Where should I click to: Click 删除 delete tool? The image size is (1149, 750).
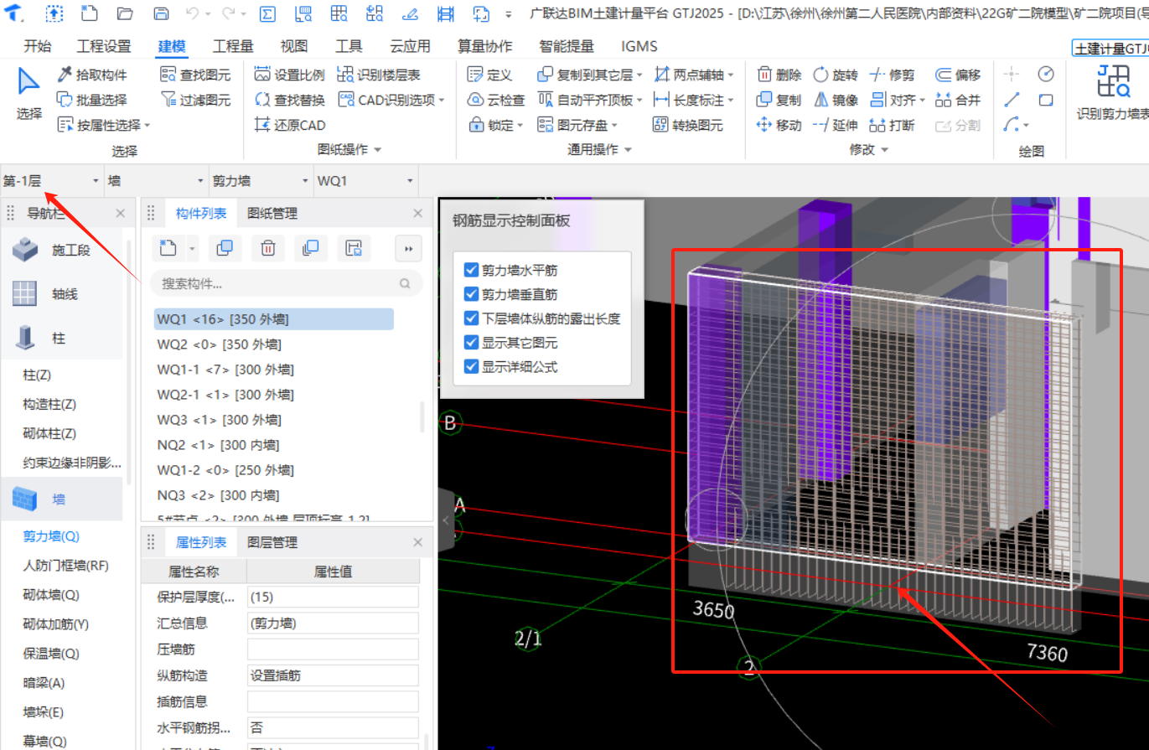pos(779,75)
